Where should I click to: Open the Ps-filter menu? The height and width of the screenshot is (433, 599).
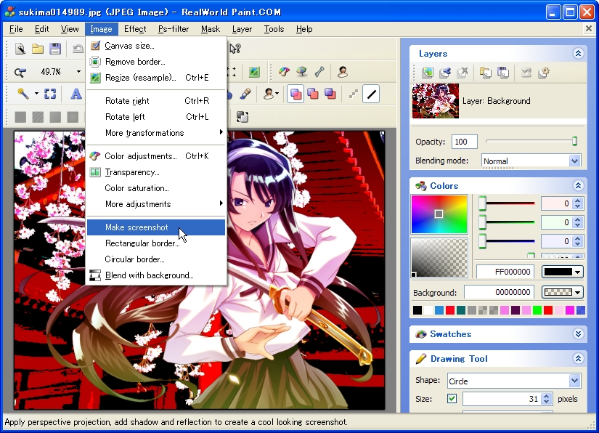tap(174, 29)
